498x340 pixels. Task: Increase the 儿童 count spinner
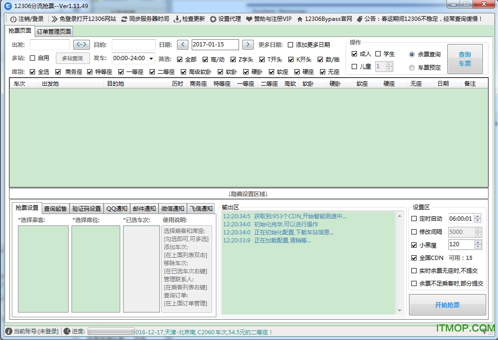coord(389,64)
